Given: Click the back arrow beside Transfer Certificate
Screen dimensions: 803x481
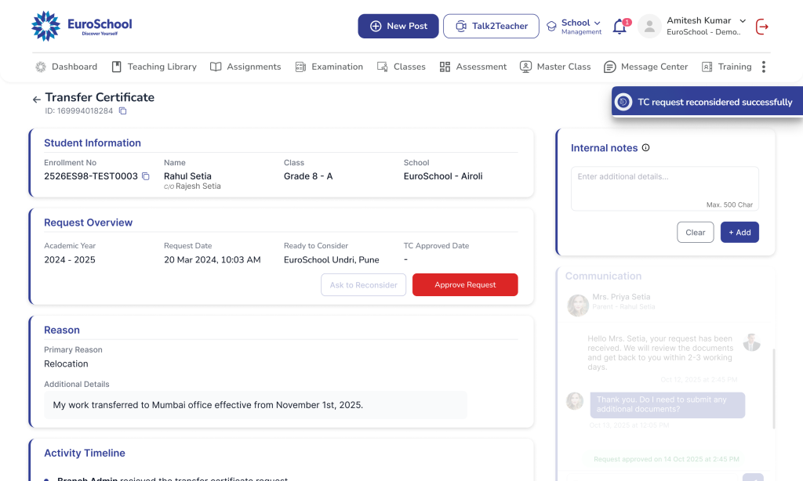Looking at the screenshot, I should pyautogui.click(x=36, y=99).
